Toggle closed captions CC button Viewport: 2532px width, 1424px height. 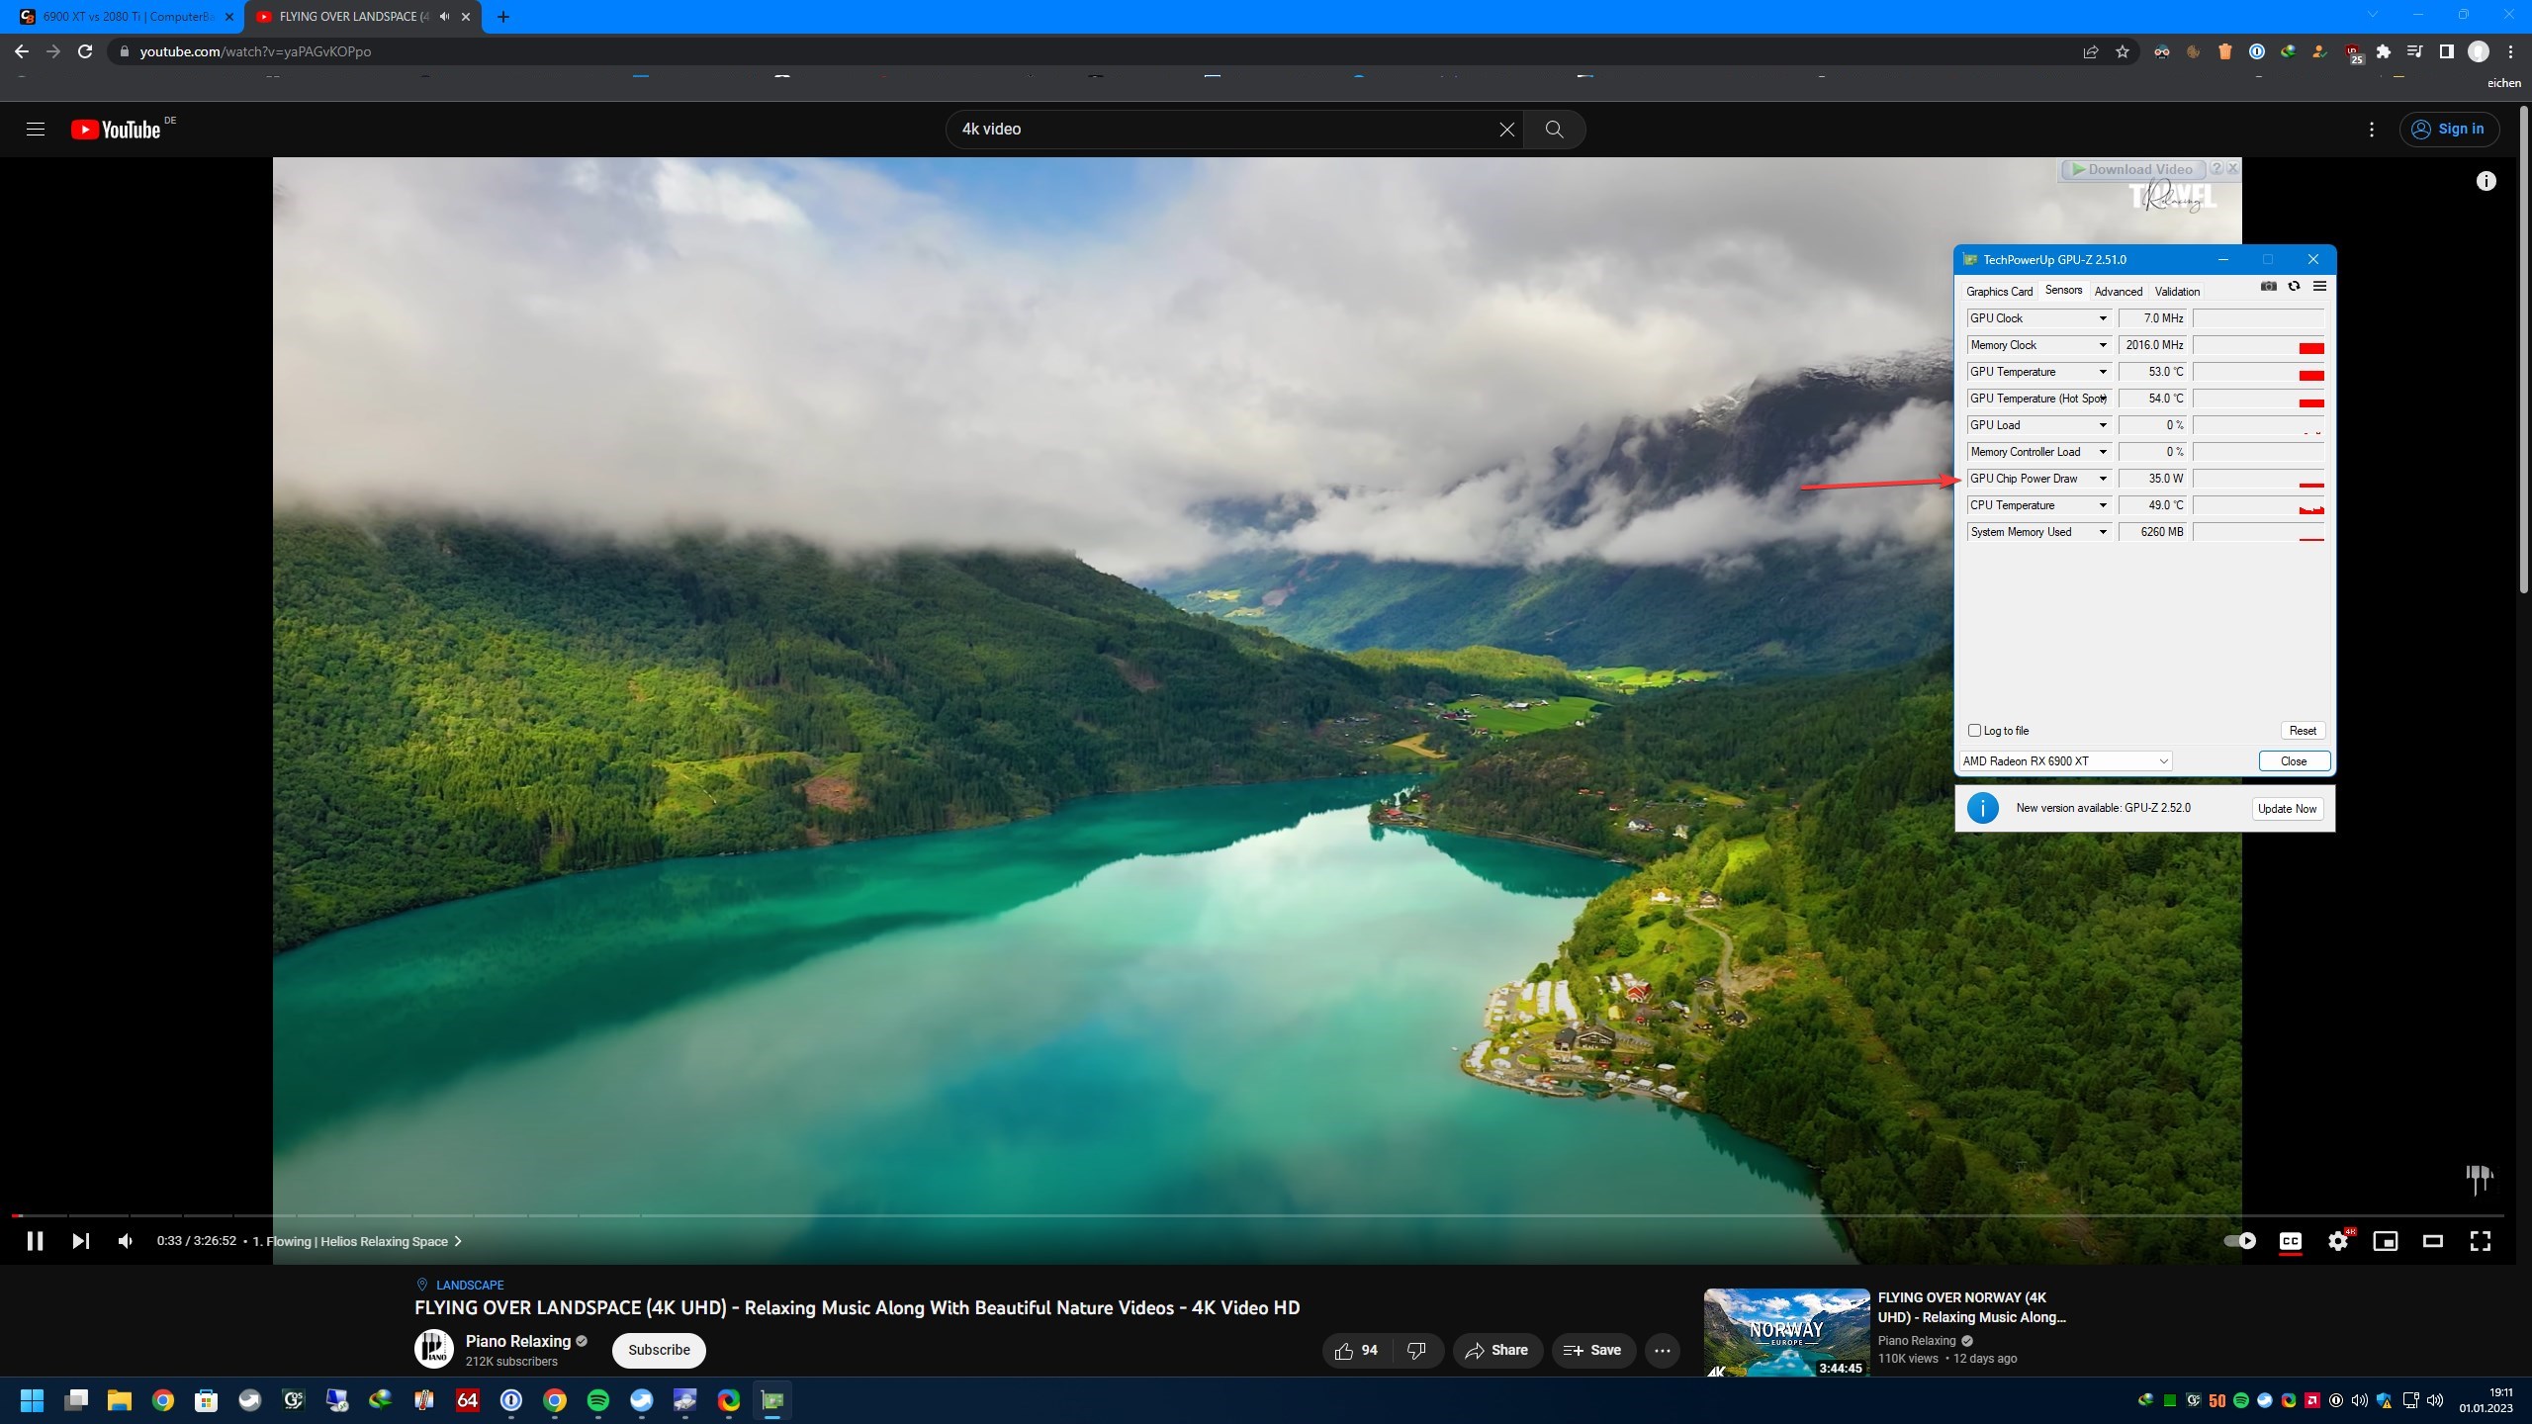[2290, 1241]
